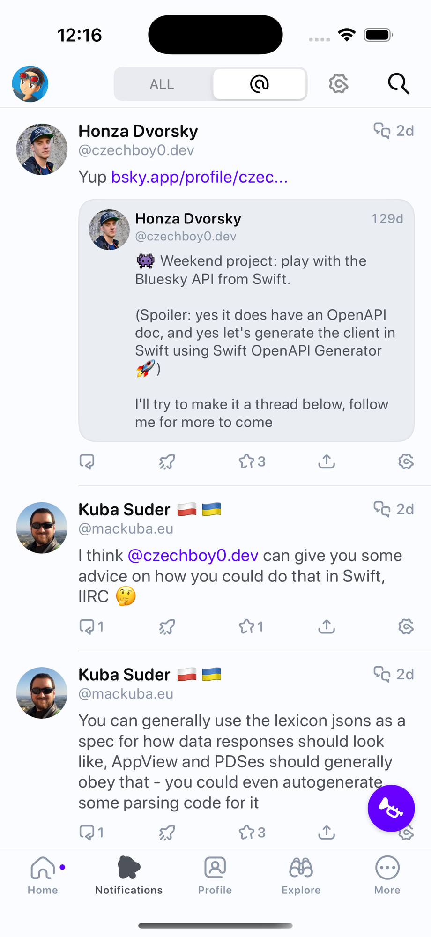Viewport: 431px width, 937px height.
Task: Go to the Explore tab
Action: [x=301, y=875]
